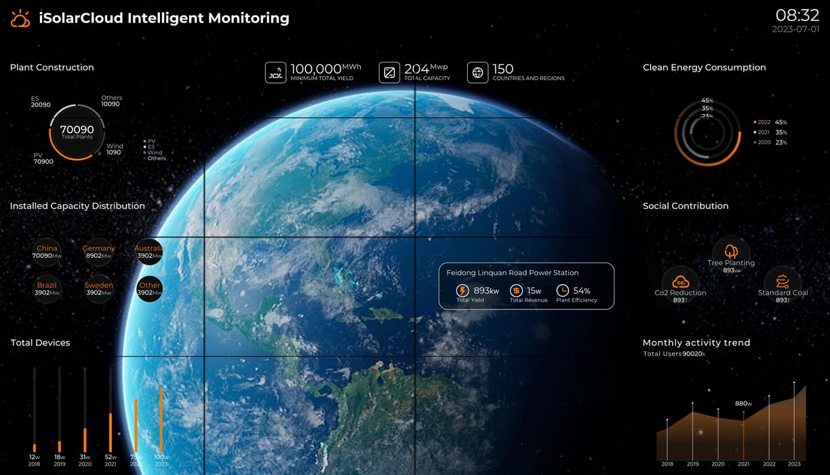Click the Minimum Total Yield icon
Screen dimensions: 830x475
[x=275, y=73]
